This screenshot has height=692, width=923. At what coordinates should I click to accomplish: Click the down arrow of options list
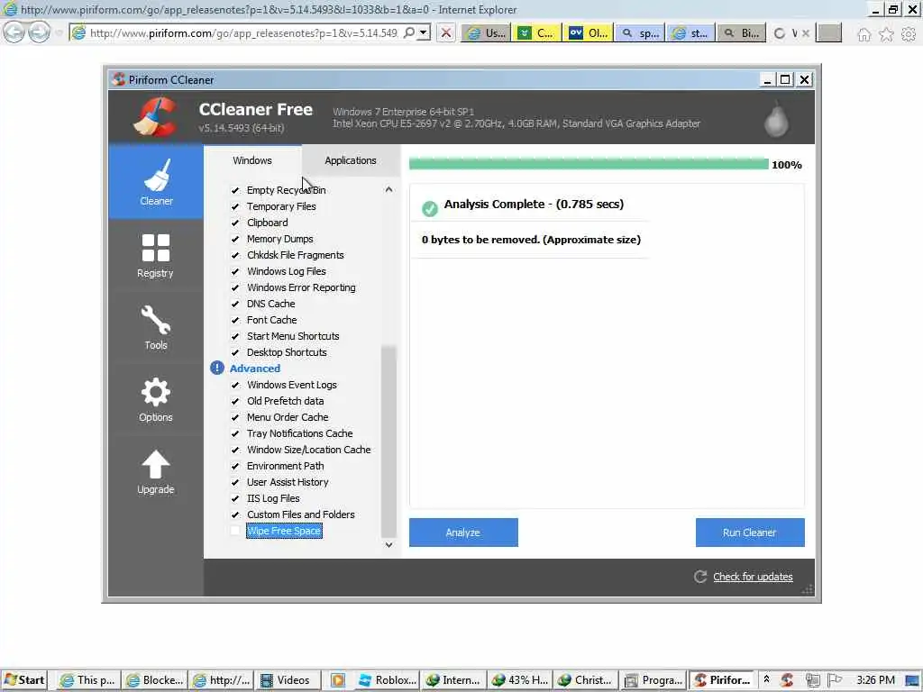coord(388,545)
